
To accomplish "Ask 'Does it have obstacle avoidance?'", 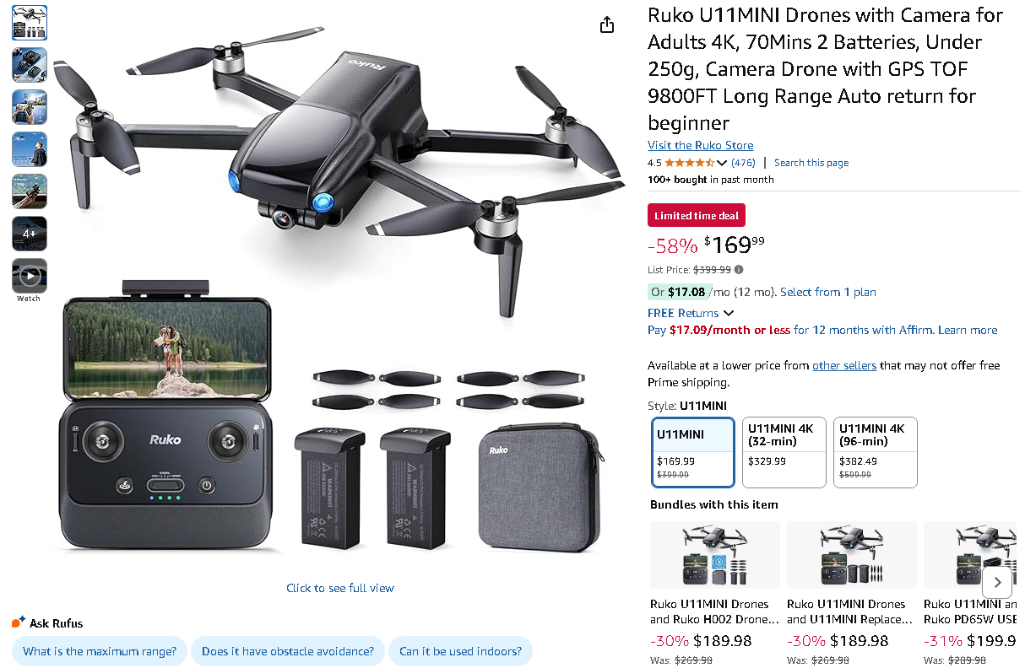I will pyautogui.click(x=288, y=651).
